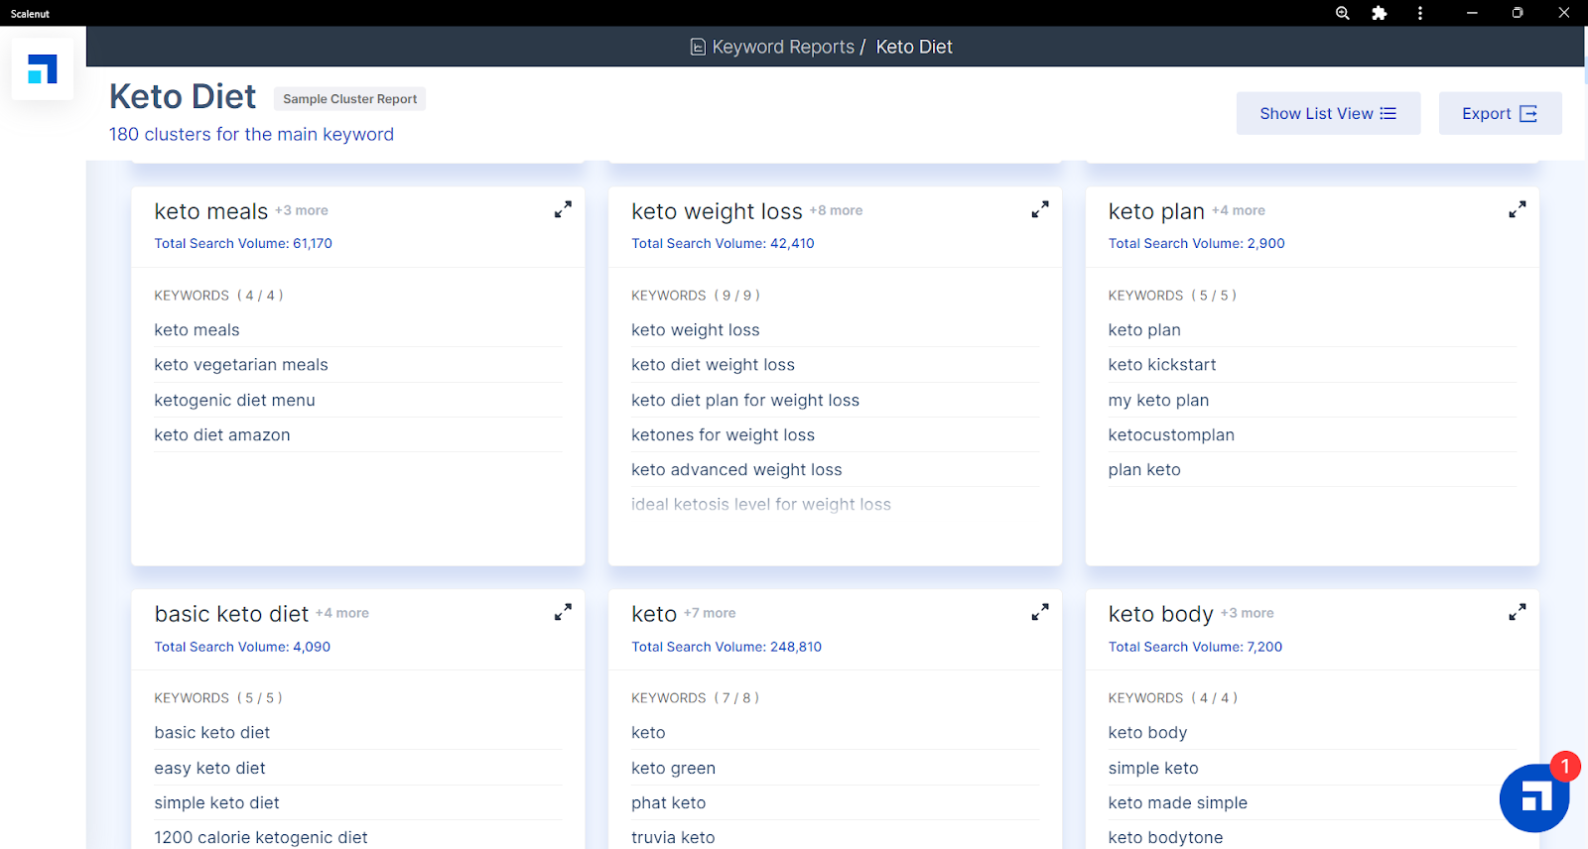1588x849 pixels.
Task: Show +3 more for keto meals
Action: pos(302,210)
